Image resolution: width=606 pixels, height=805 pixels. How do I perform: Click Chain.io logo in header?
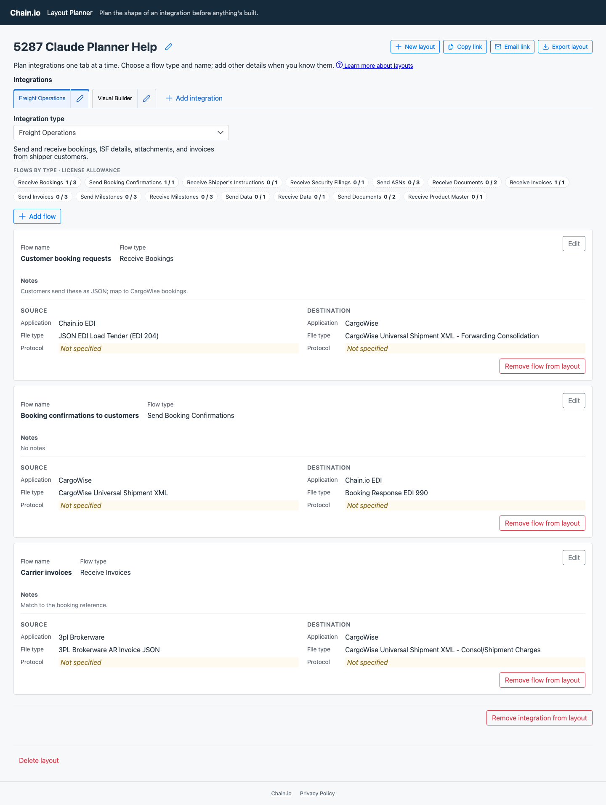(25, 13)
